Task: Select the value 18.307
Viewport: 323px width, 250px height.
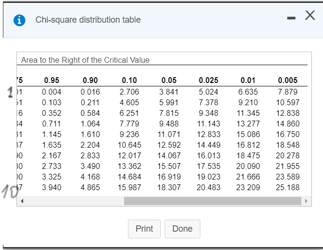Action: 169,187
